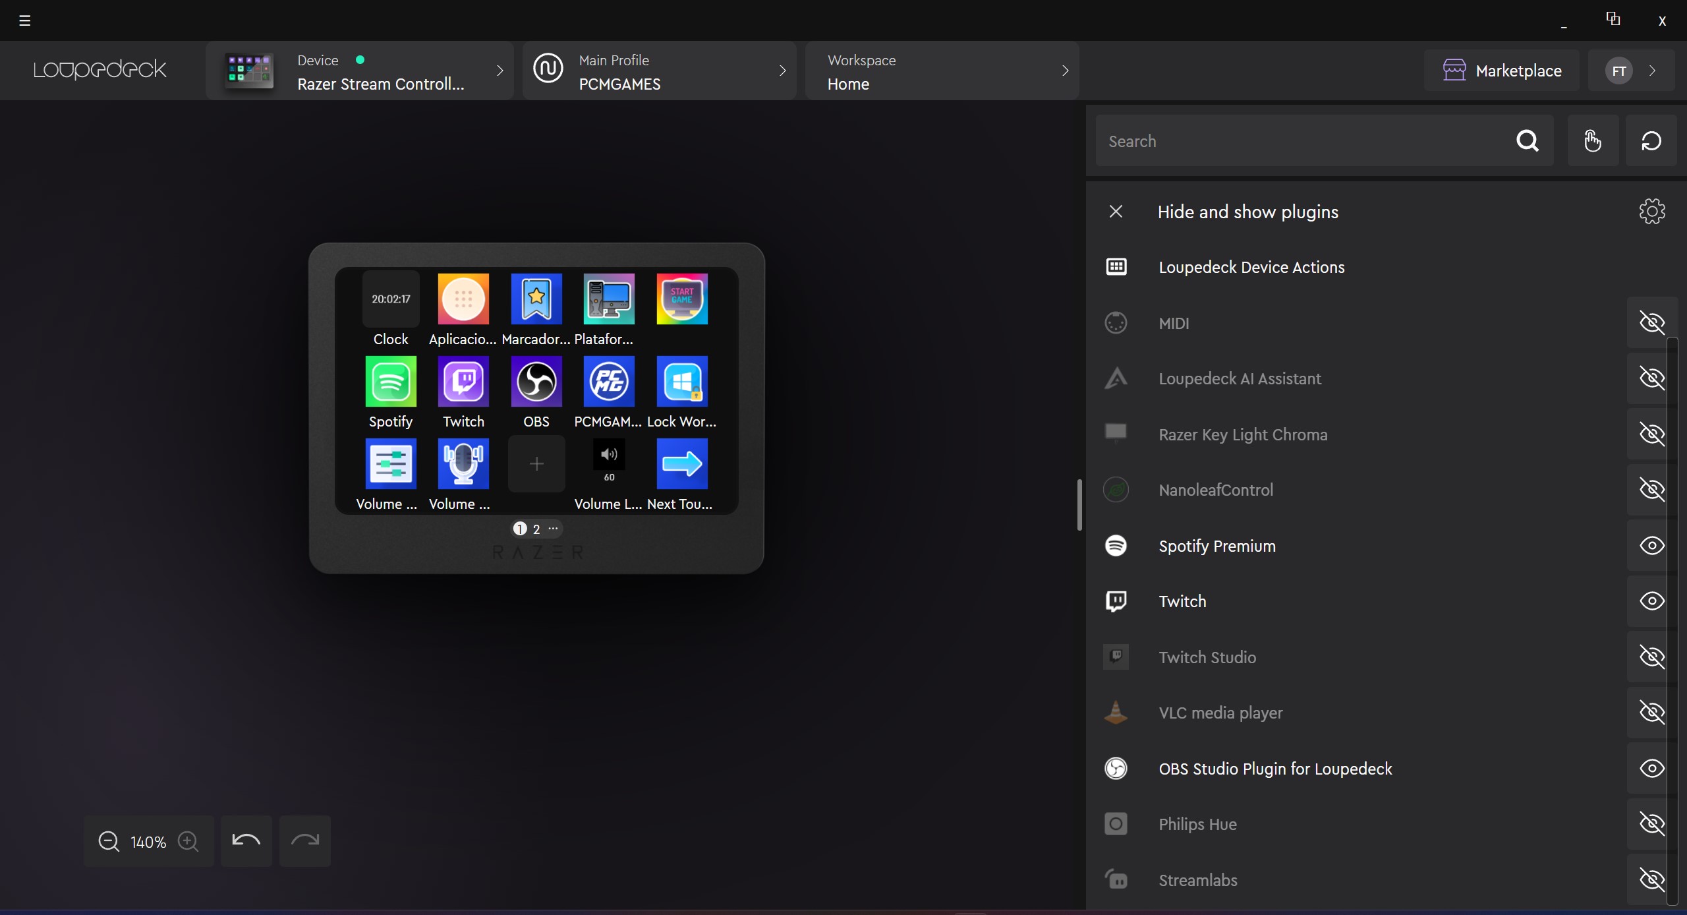
Task: Select the Volume mixer sliders icon
Action: pos(391,463)
